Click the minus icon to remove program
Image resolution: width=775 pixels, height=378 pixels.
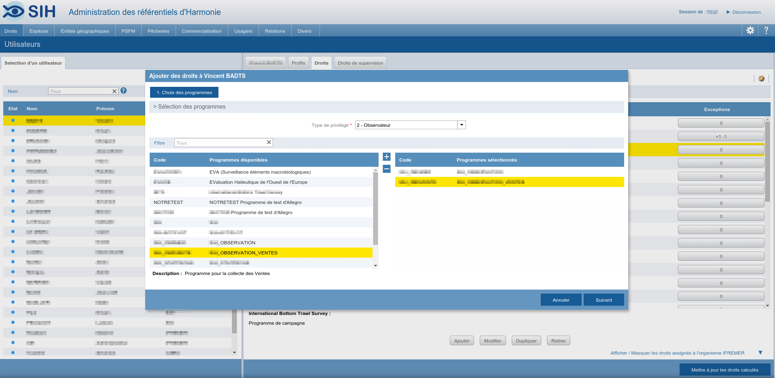click(386, 169)
